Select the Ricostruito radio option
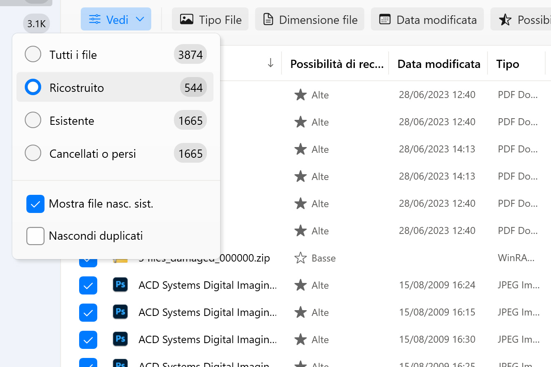The width and height of the screenshot is (551, 367). (x=33, y=87)
